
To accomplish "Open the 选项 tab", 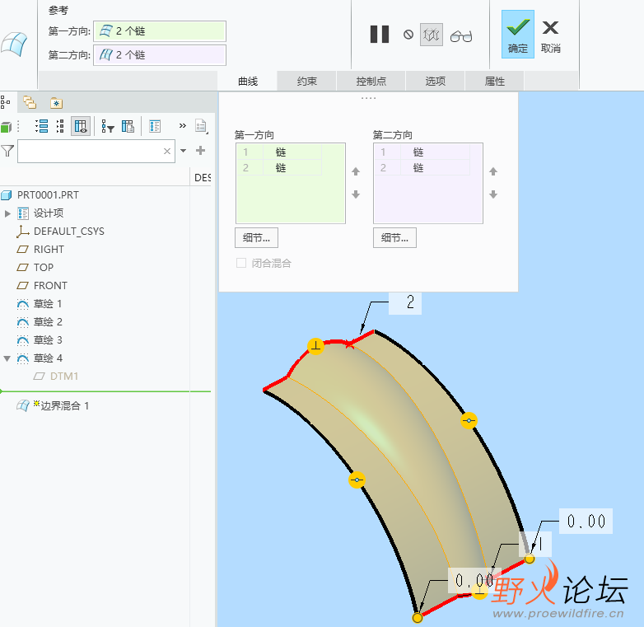I will click(x=436, y=81).
